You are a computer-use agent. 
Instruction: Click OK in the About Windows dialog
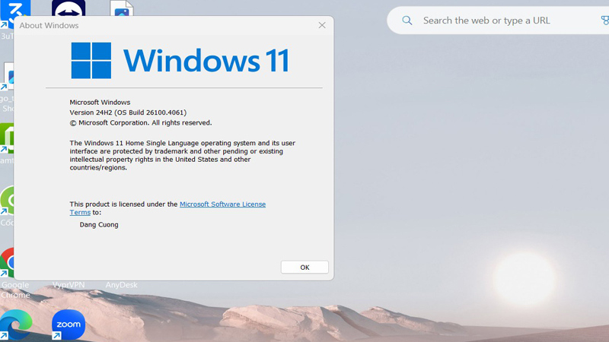click(x=304, y=268)
